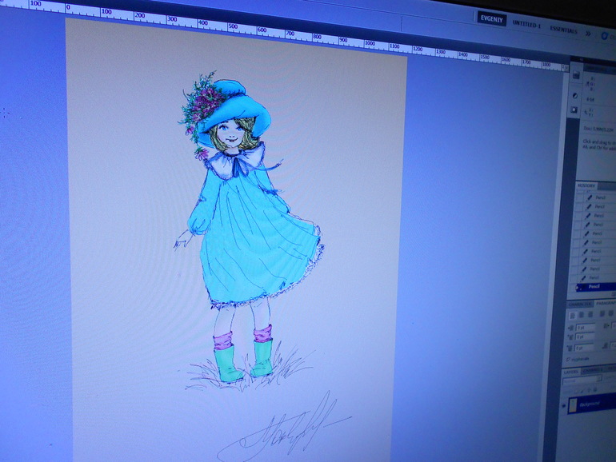The height and width of the screenshot is (462, 616).
Task: Click the crosshair coordinates icon in Info panel
Action: click(586, 112)
